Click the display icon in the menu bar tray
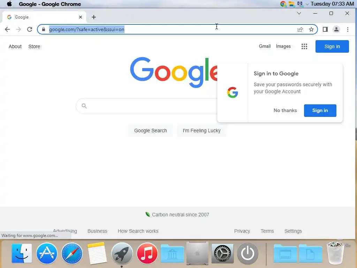The height and width of the screenshot is (268, 357). [x=300, y=3]
